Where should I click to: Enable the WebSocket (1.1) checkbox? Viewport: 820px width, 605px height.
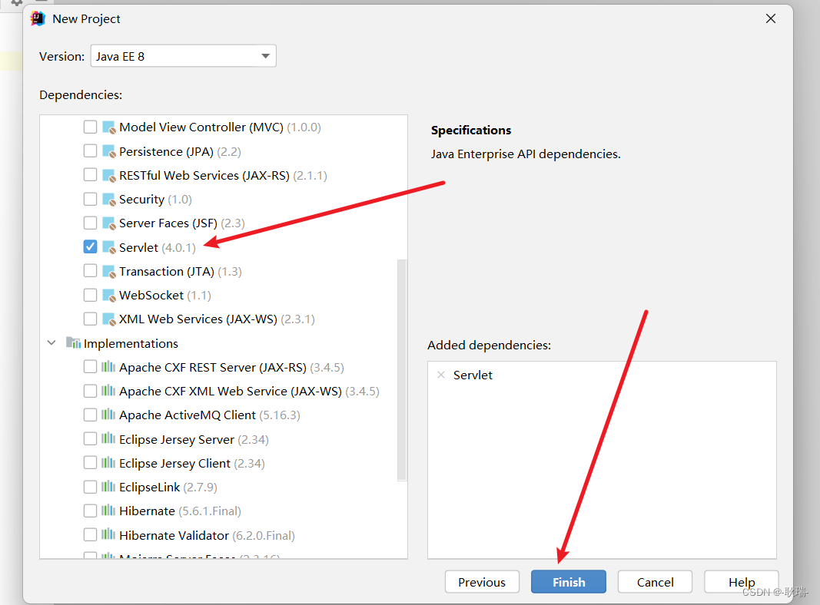90,295
